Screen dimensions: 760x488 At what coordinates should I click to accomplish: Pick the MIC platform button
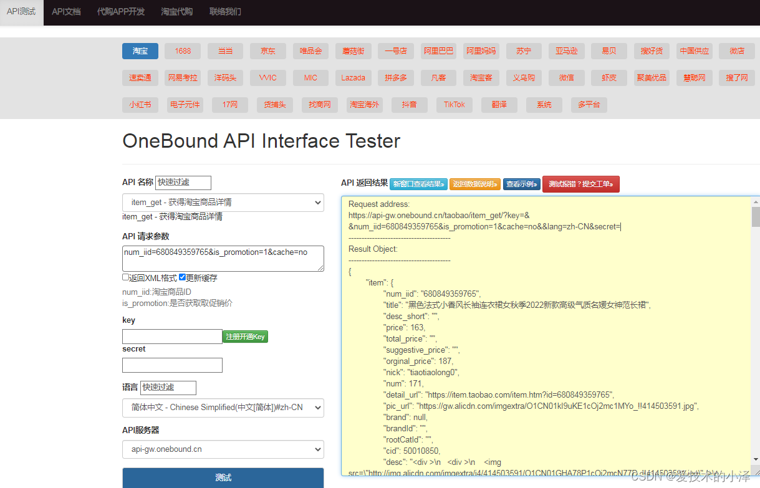(x=310, y=78)
